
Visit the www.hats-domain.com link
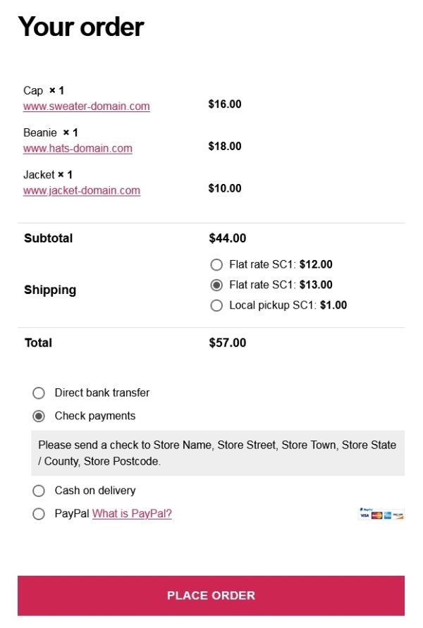(78, 149)
